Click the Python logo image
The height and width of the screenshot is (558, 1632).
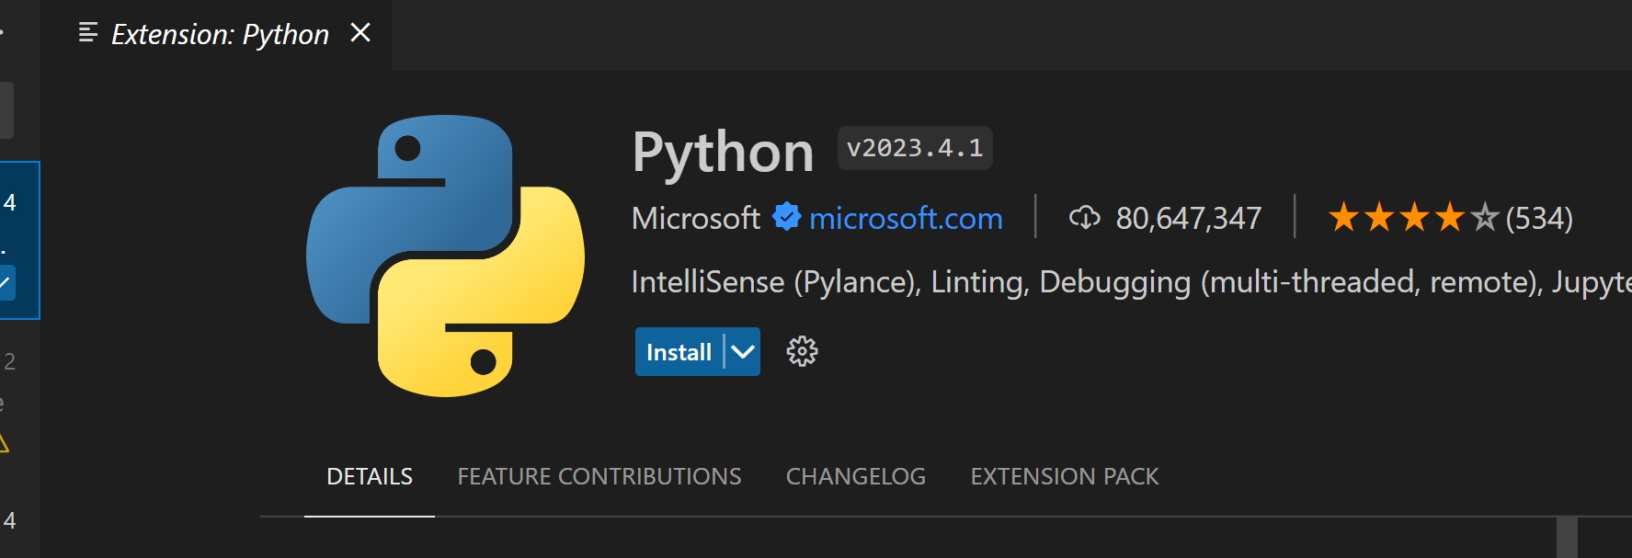(x=445, y=256)
